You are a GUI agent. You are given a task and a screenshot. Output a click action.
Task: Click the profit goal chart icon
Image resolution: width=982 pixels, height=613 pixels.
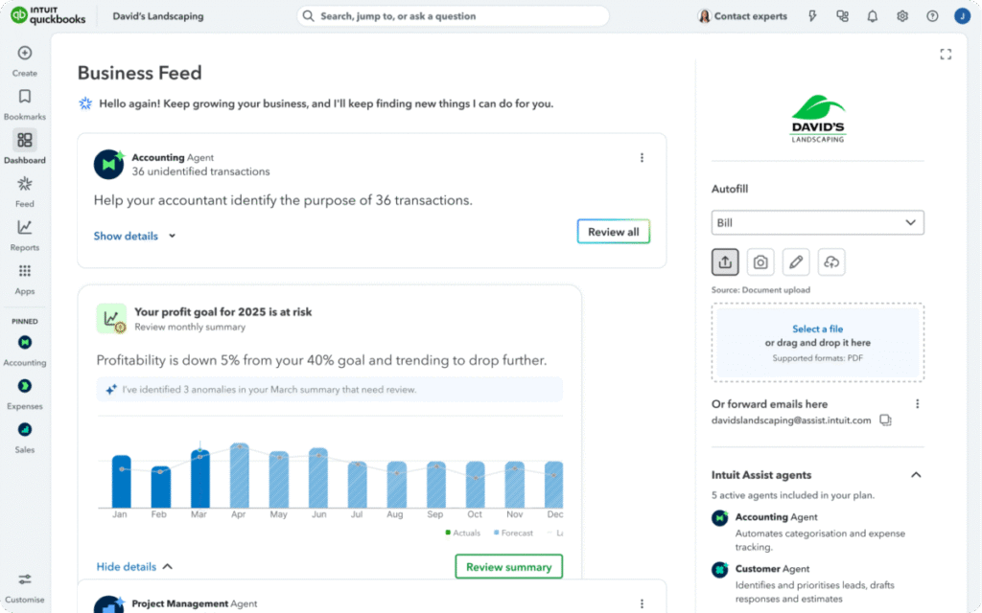click(111, 319)
